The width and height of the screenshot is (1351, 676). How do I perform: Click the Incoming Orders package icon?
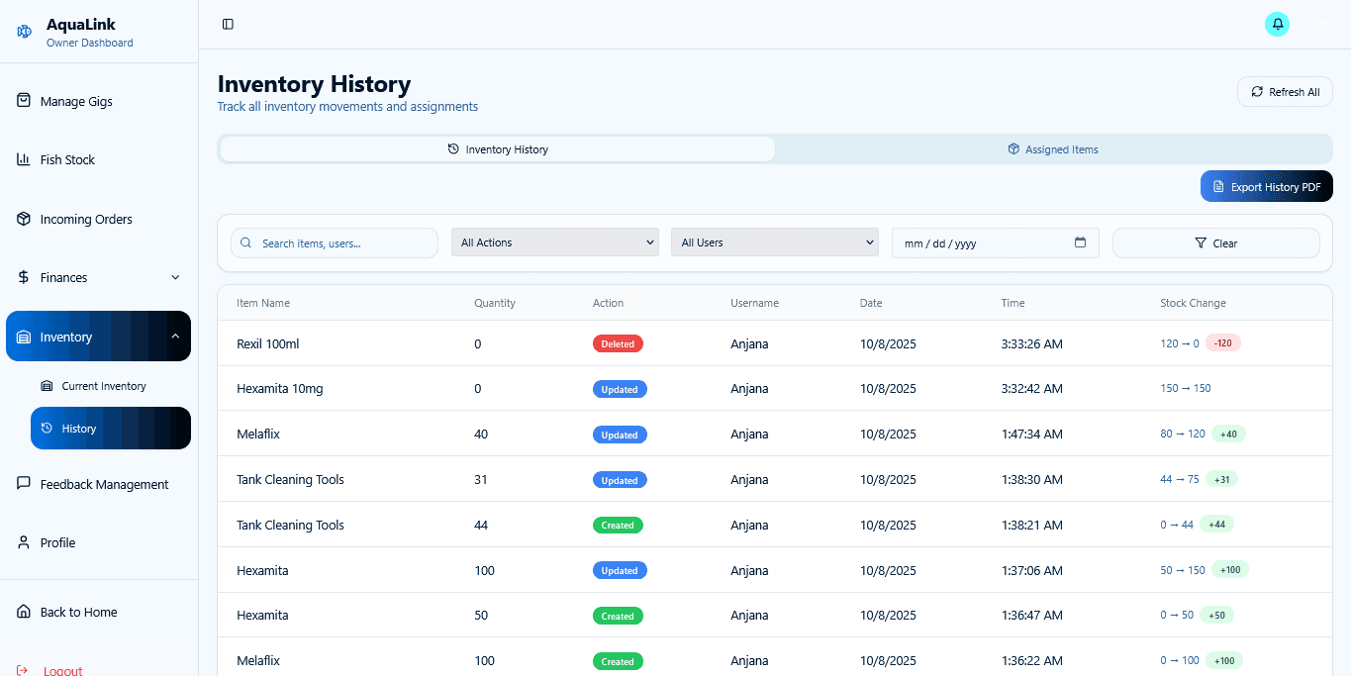[x=22, y=219]
